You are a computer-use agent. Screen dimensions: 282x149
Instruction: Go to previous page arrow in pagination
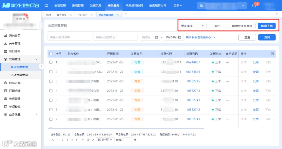point(53,140)
